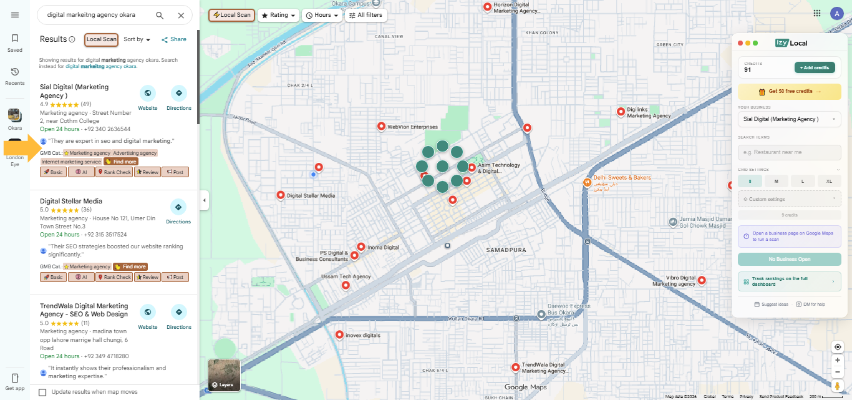The height and width of the screenshot is (400, 852).
Task: Open Track rankings on the full dashboard
Action: [x=790, y=281]
